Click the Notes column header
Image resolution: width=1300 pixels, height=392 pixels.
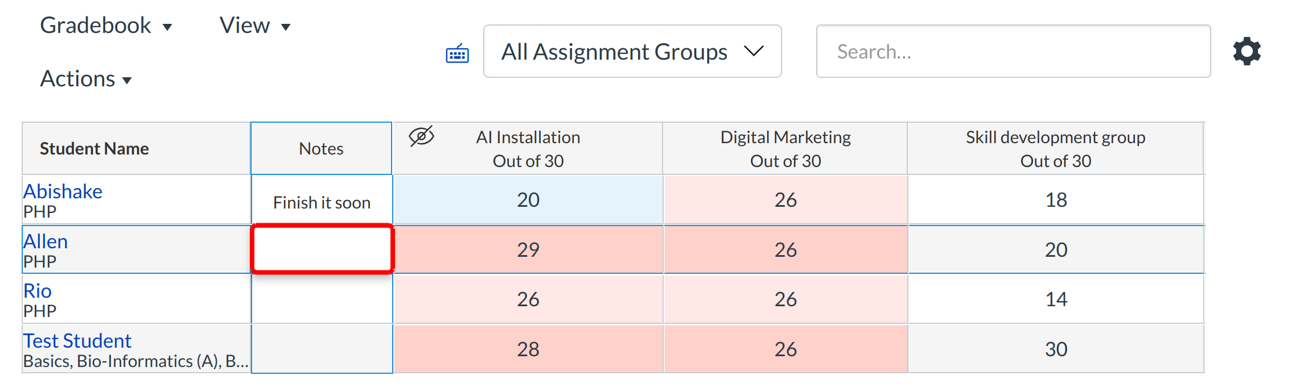tap(321, 148)
